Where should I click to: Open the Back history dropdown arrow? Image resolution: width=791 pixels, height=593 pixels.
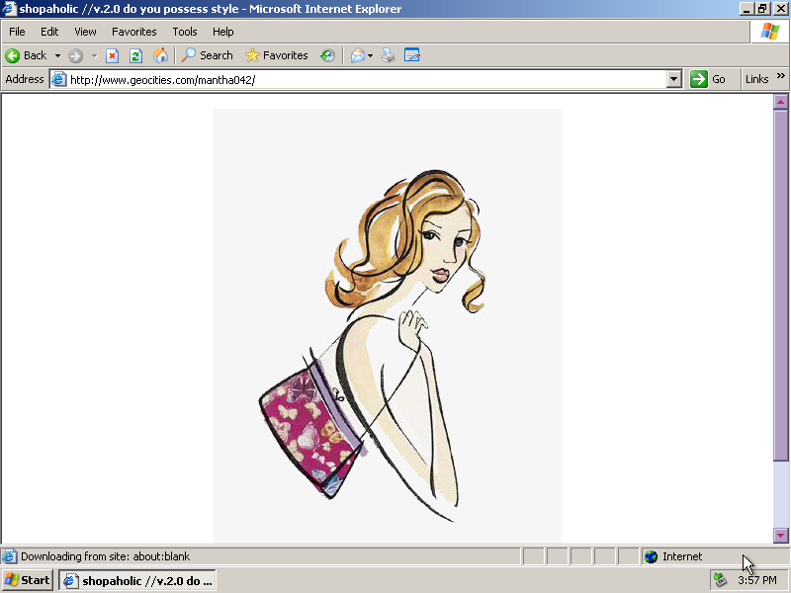click(x=57, y=55)
